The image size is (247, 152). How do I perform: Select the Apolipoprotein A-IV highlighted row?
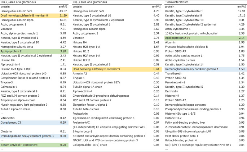click(x=206, y=38)
